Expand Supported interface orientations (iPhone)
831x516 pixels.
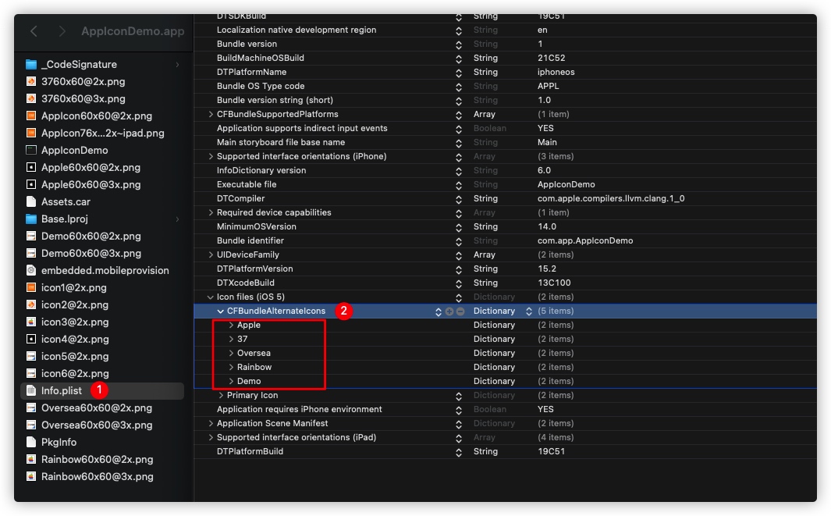pyautogui.click(x=211, y=156)
